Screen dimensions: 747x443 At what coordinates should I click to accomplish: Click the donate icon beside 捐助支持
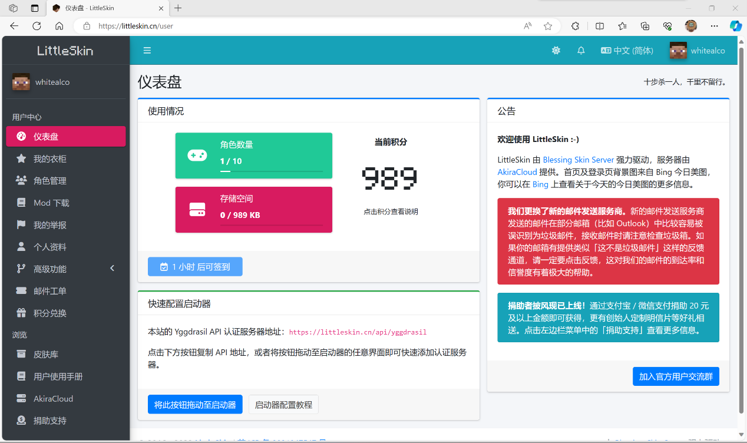(21, 421)
